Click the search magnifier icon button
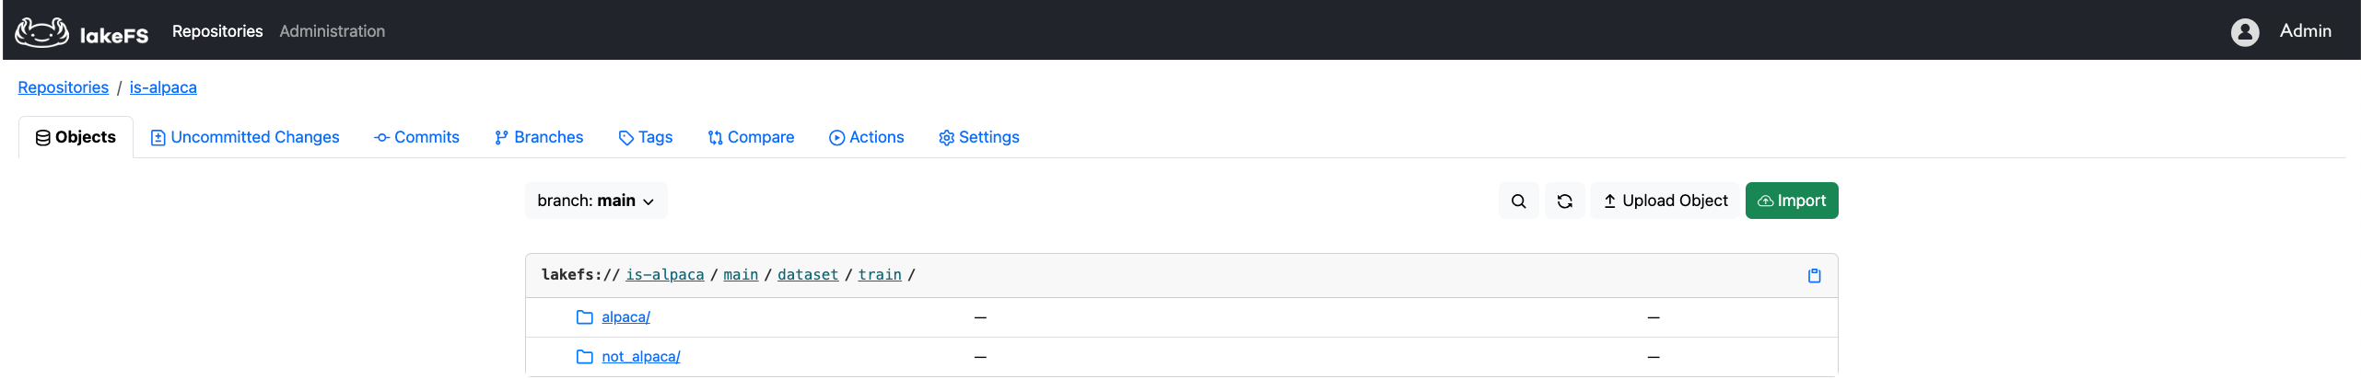The width and height of the screenshot is (2361, 379). (1518, 201)
